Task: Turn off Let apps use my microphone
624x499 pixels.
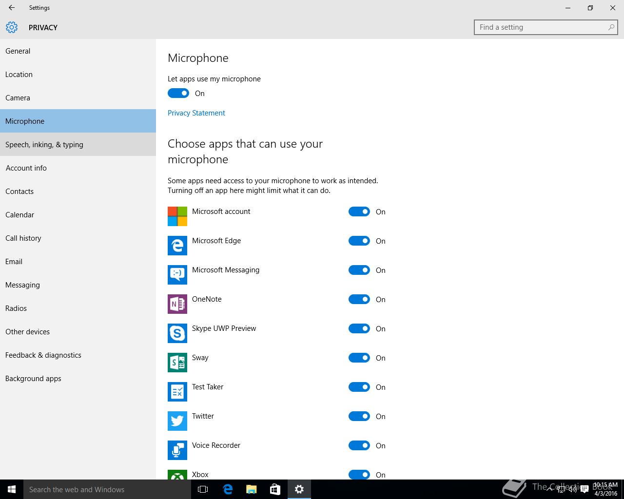Action: [x=178, y=93]
